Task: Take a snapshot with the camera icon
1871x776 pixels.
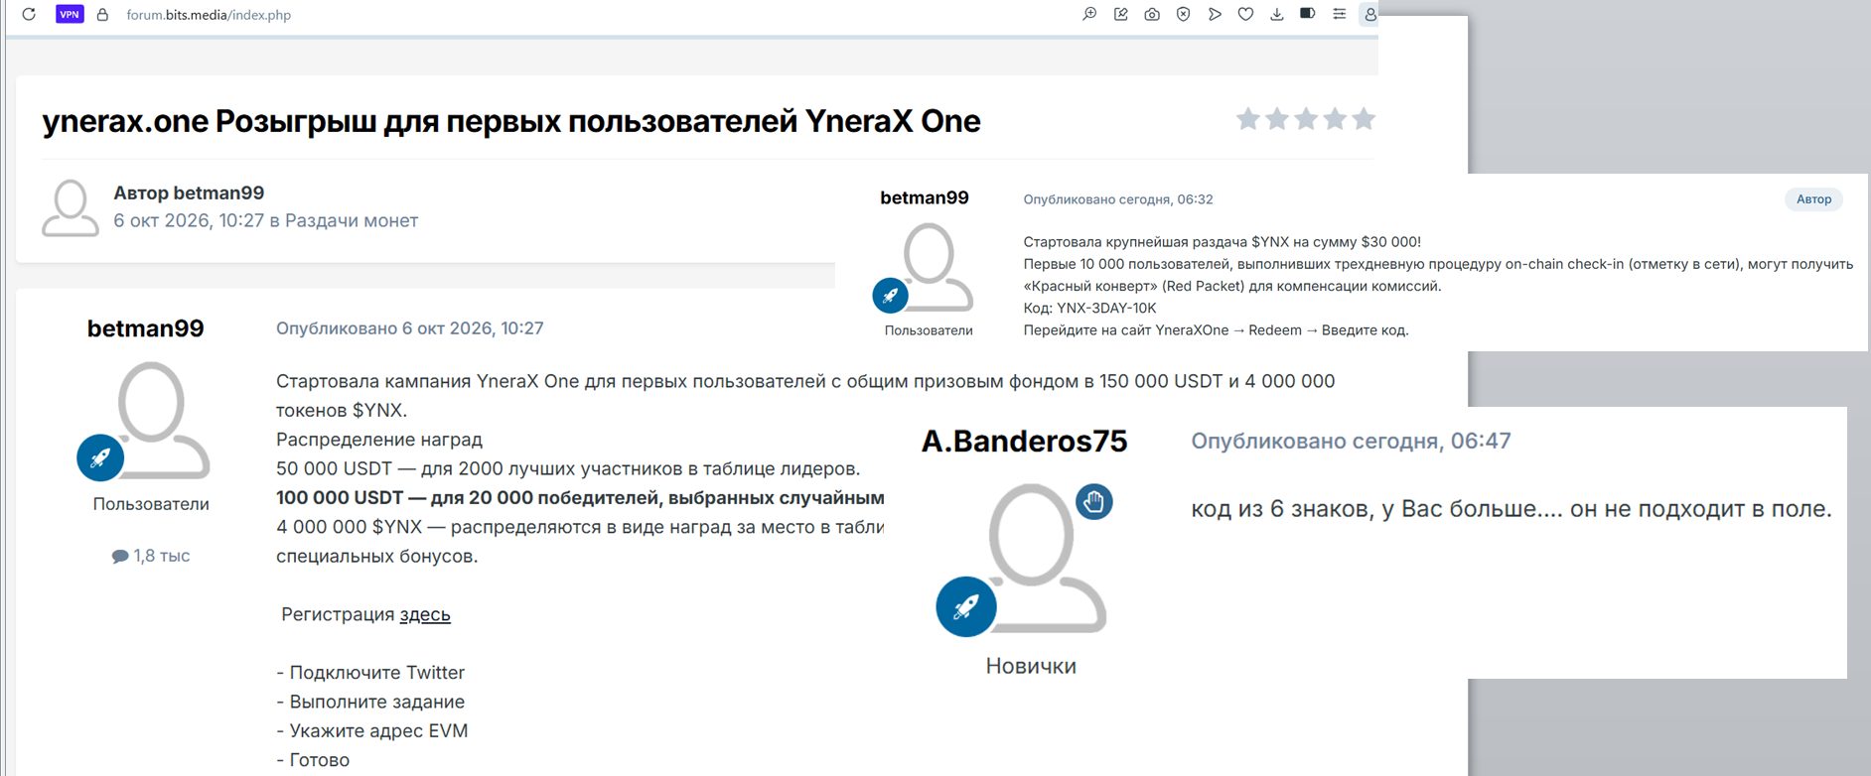Action: tap(1152, 14)
